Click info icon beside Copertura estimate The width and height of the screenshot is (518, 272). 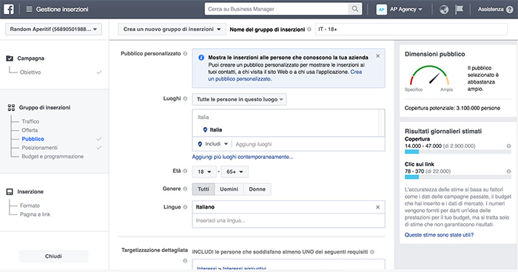click(509, 146)
